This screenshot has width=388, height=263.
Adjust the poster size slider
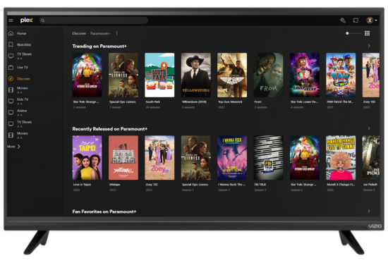point(353,33)
